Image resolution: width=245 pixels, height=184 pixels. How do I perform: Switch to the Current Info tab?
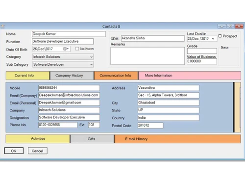[28, 76]
